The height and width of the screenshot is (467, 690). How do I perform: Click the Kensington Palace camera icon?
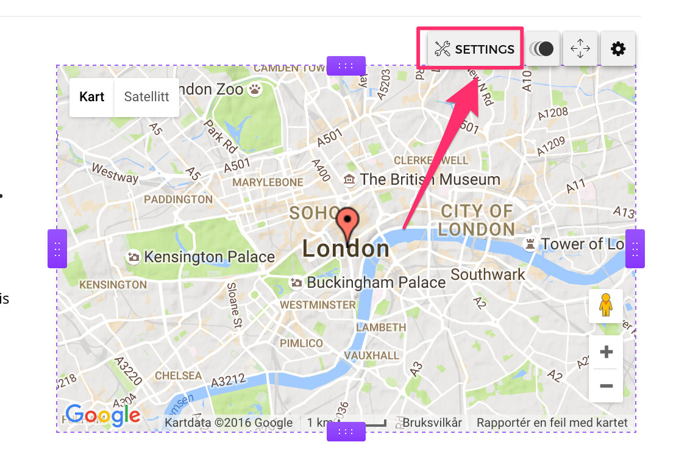pyautogui.click(x=133, y=257)
